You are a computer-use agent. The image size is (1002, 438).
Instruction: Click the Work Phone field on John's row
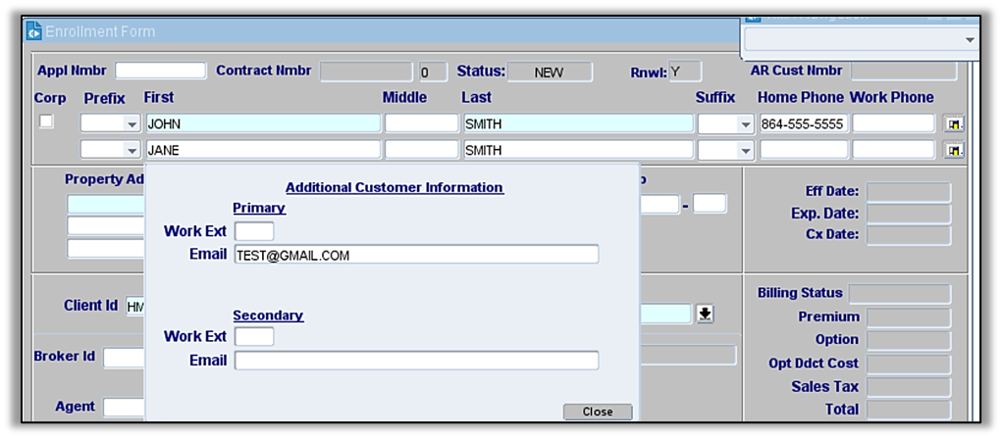coord(893,124)
